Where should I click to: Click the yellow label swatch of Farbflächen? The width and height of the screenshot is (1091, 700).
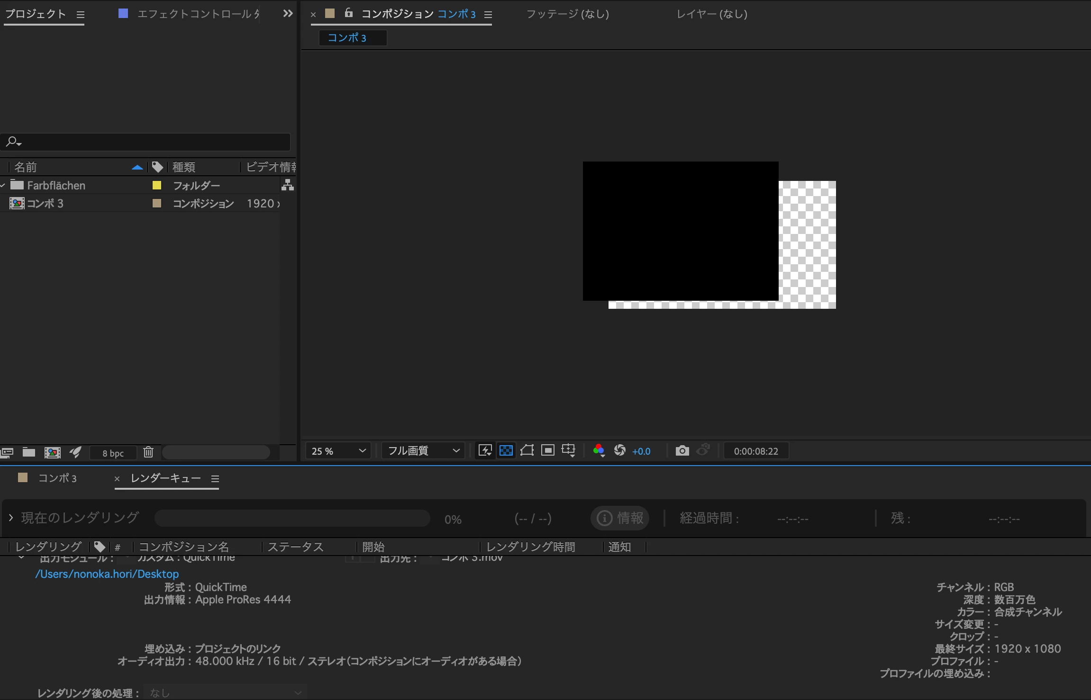(x=157, y=186)
